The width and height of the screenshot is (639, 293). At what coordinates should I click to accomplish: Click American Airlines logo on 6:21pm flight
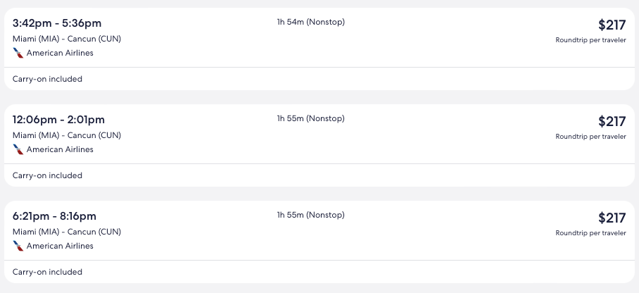tap(18, 246)
